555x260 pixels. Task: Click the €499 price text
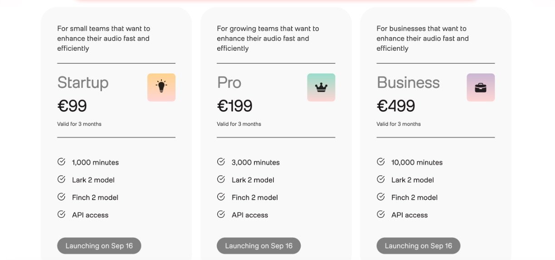point(396,106)
